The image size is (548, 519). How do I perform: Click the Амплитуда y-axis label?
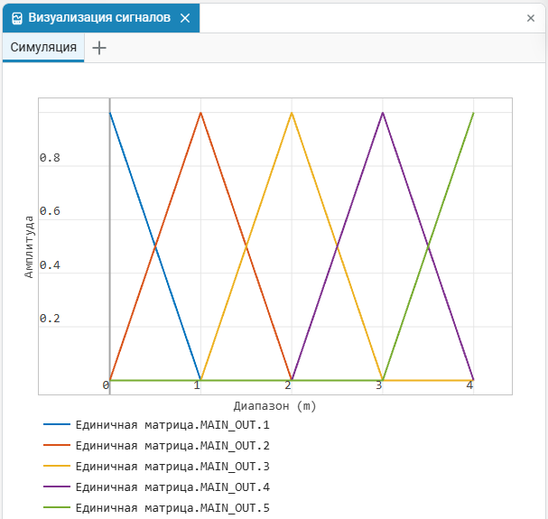click(29, 247)
